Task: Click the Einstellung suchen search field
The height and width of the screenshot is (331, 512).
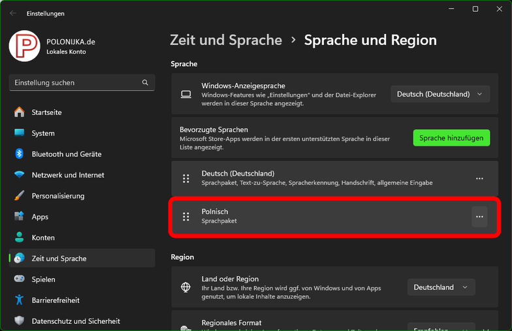Action: tap(75, 83)
